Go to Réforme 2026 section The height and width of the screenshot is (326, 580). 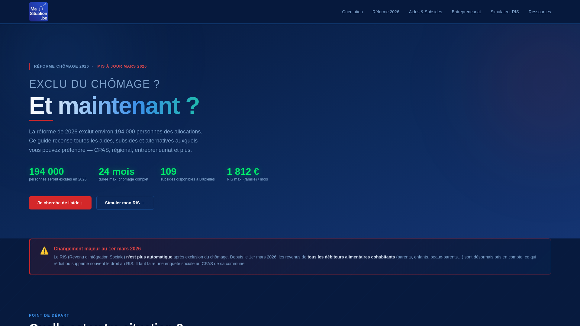386,12
